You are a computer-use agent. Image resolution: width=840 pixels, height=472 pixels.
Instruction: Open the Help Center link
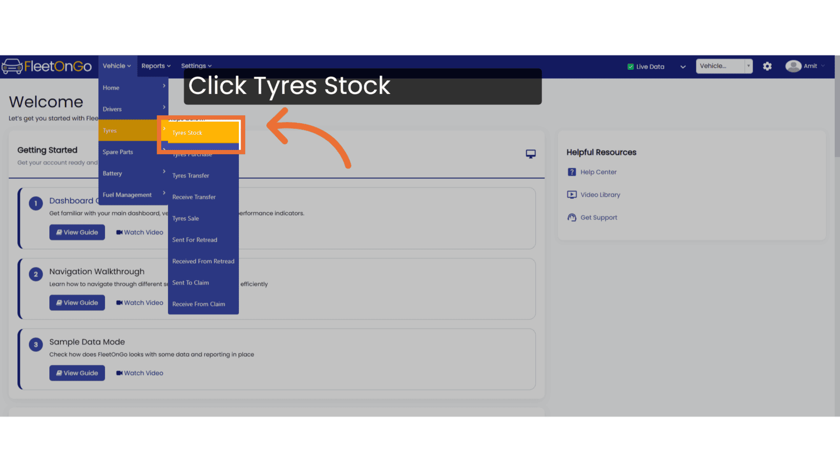[598, 172]
